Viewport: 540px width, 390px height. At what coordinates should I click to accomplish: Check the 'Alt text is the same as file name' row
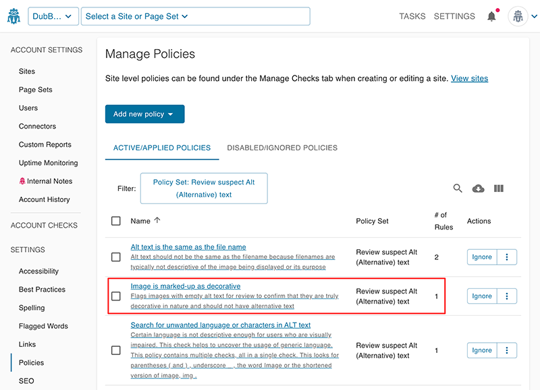point(116,257)
